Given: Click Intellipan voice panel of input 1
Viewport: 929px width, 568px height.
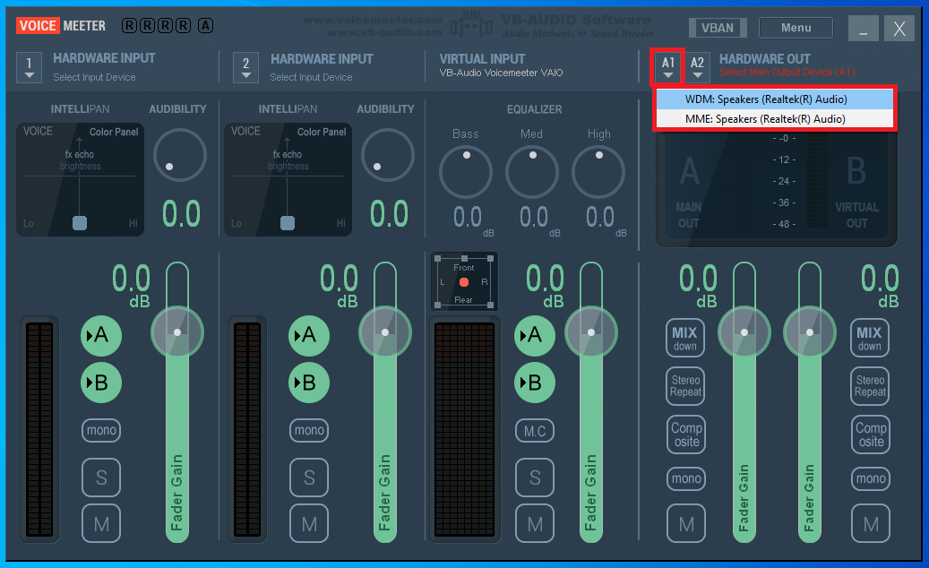Looking at the screenshot, I should [x=80, y=179].
